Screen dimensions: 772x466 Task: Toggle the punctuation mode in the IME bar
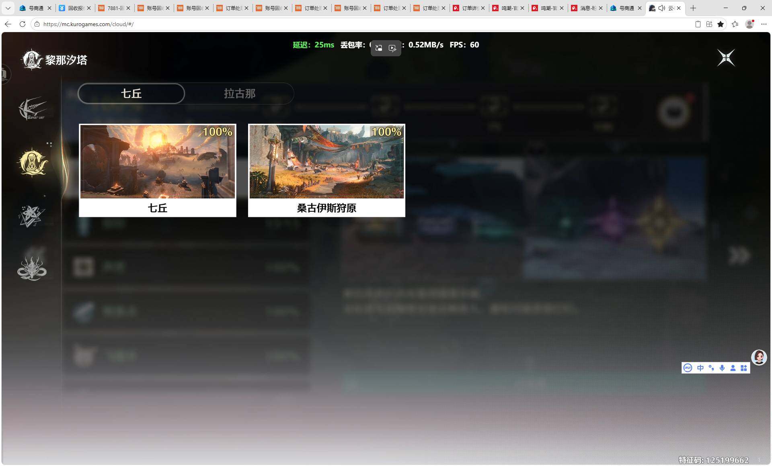(711, 368)
